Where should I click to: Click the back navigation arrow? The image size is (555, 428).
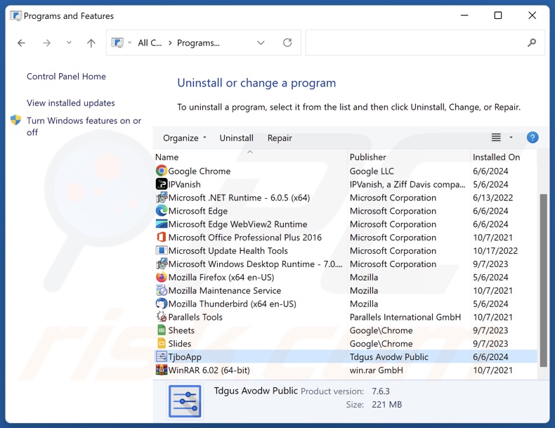(22, 43)
